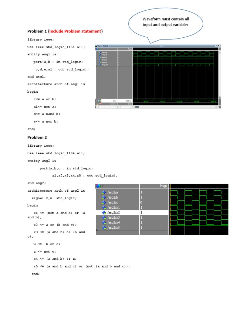Click the 'x4 <= (a and b) or z;' line
Screen dimensions: 233x311
55,259
